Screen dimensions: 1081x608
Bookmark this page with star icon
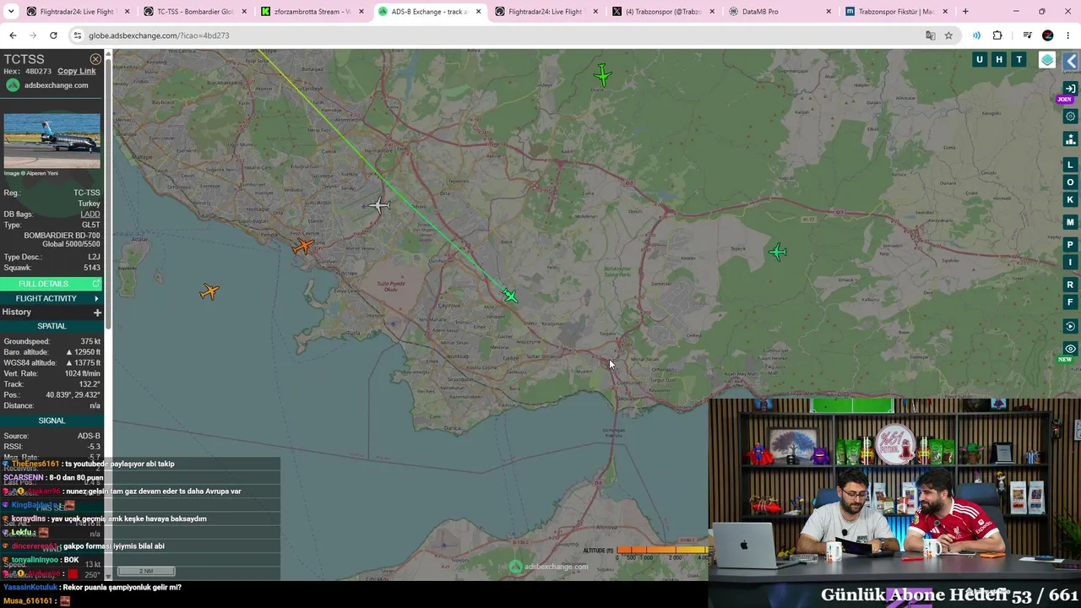click(x=948, y=35)
